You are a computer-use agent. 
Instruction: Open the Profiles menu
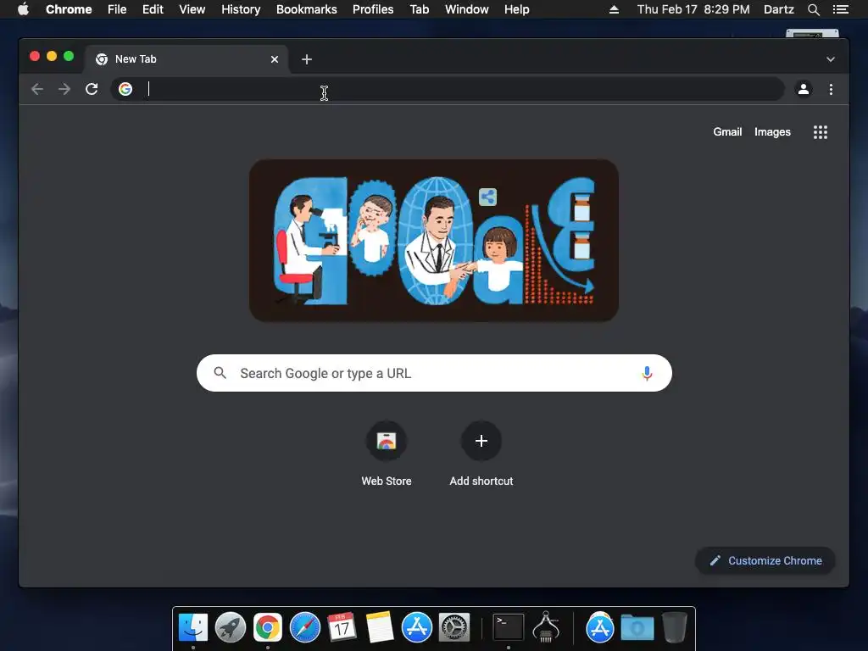pyautogui.click(x=373, y=9)
